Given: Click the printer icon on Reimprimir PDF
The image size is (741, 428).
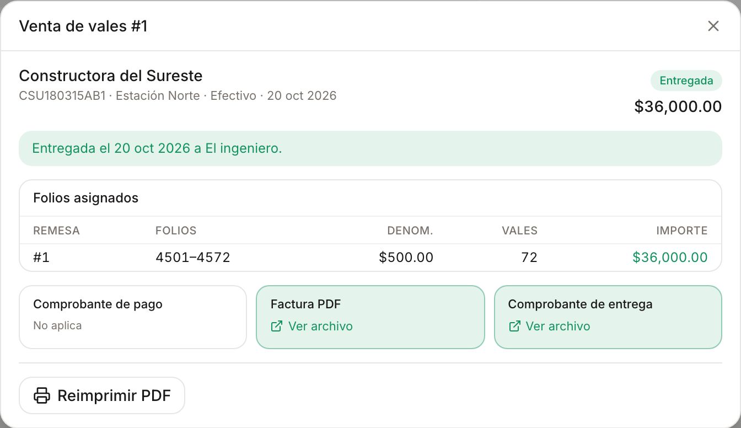Looking at the screenshot, I should [42, 395].
